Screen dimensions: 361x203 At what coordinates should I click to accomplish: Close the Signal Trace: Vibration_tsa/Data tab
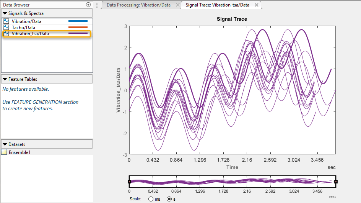click(x=257, y=5)
